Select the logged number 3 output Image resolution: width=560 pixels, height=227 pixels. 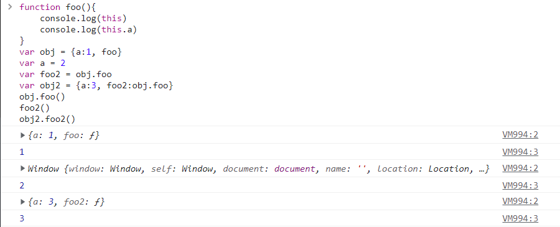22,218
